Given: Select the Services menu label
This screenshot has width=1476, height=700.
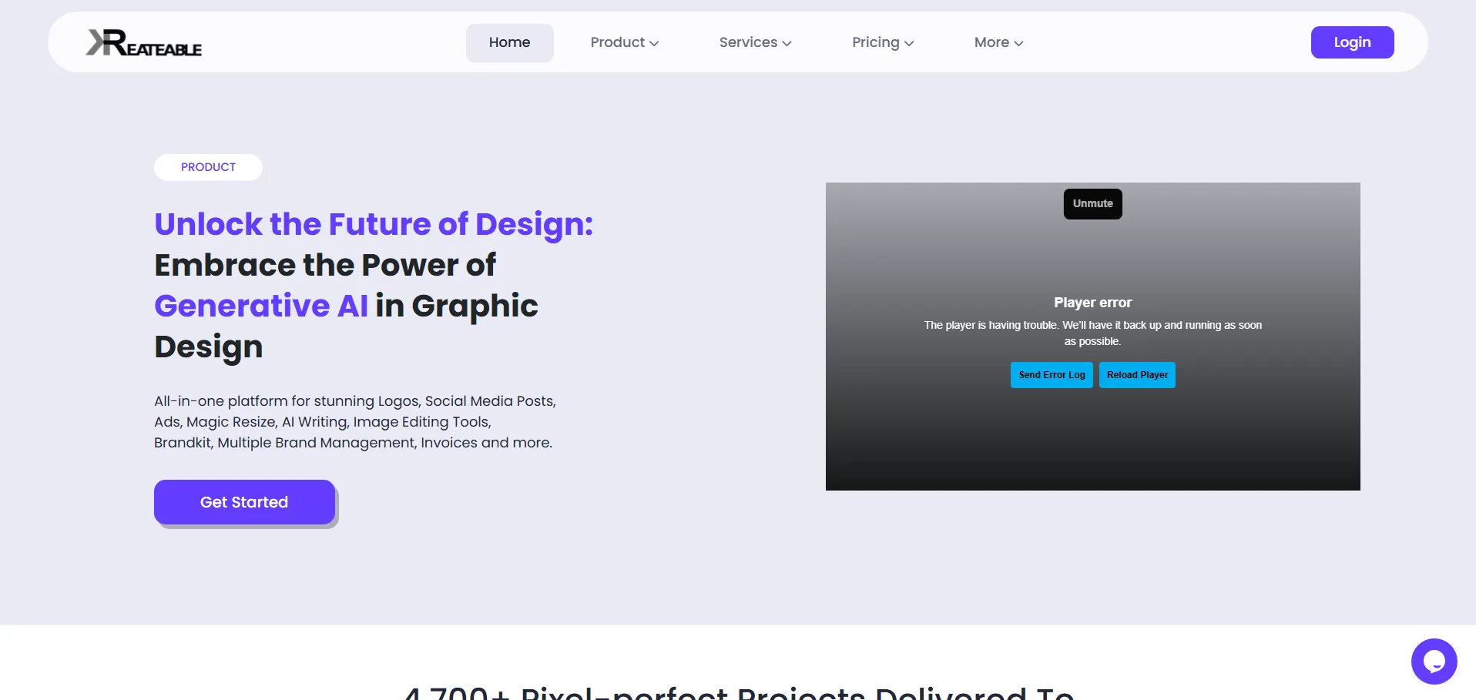Looking at the screenshot, I should pyautogui.click(x=747, y=42).
